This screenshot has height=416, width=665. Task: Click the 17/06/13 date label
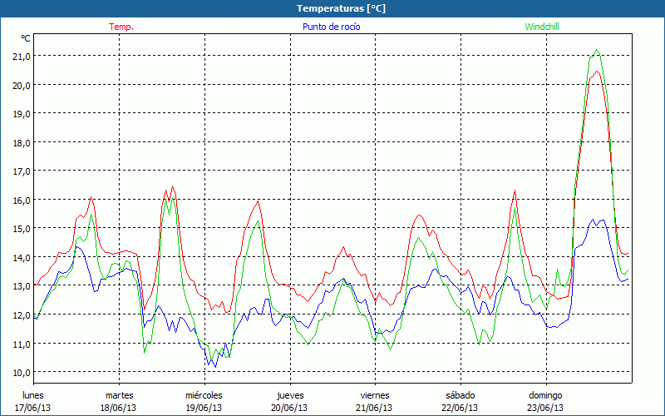click(34, 408)
